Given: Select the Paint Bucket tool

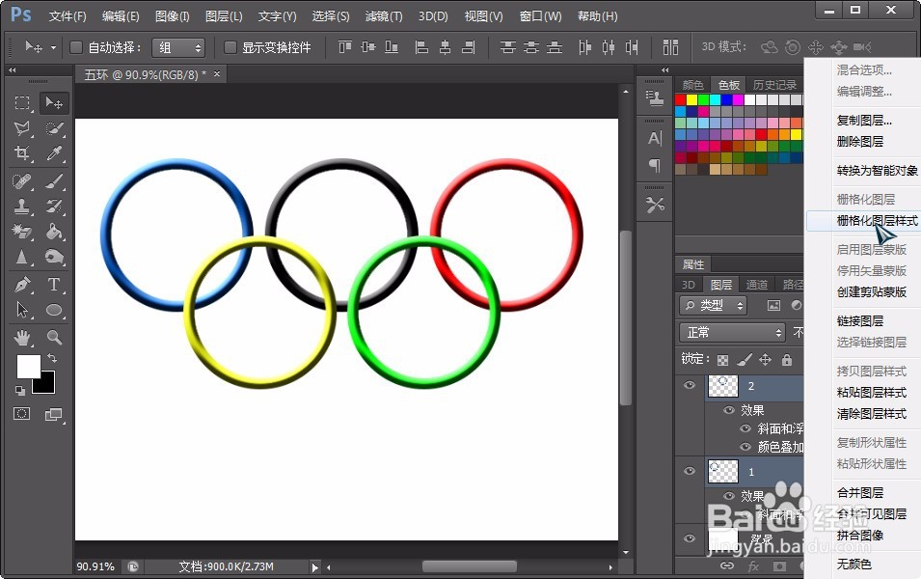Looking at the screenshot, I should tap(54, 232).
